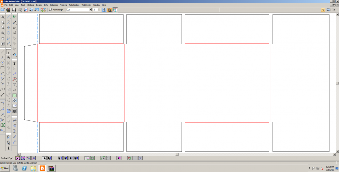Open the Main Design layer selector
This screenshot has height=172, width=339.
click(56, 10)
